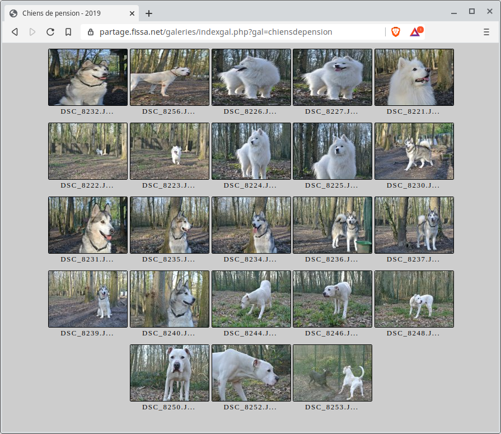Open thumbnail of DSC_8248 photo
The width and height of the screenshot is (501, 434).
pyautogui.click(x=414, y=299)
